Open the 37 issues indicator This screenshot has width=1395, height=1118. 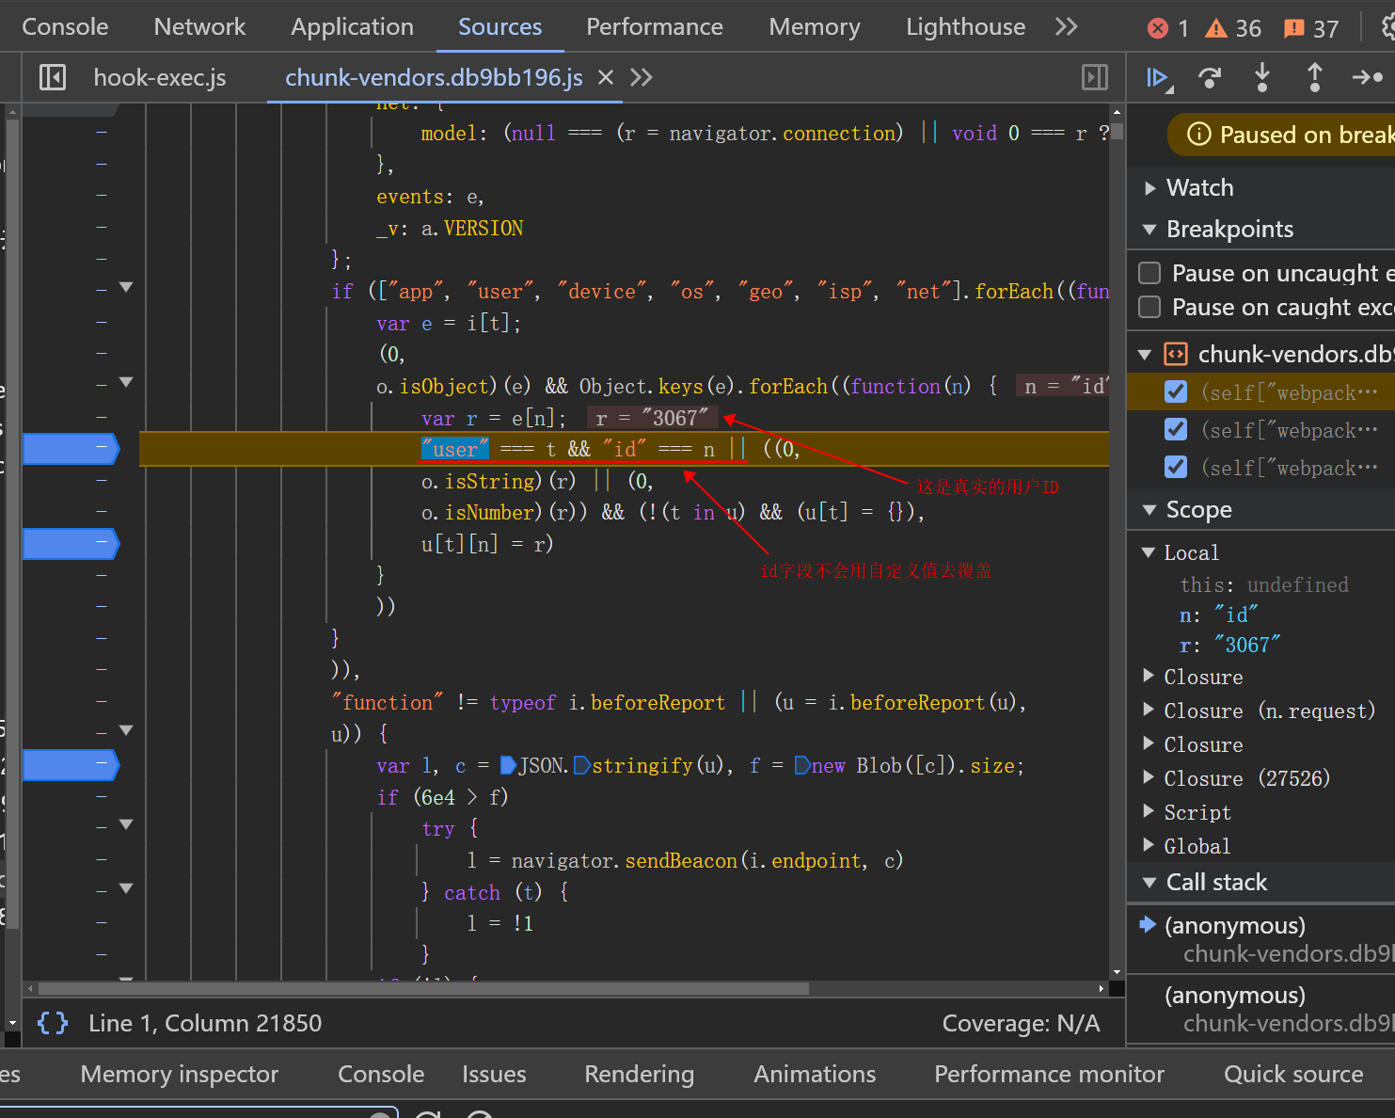point(1311,28)
